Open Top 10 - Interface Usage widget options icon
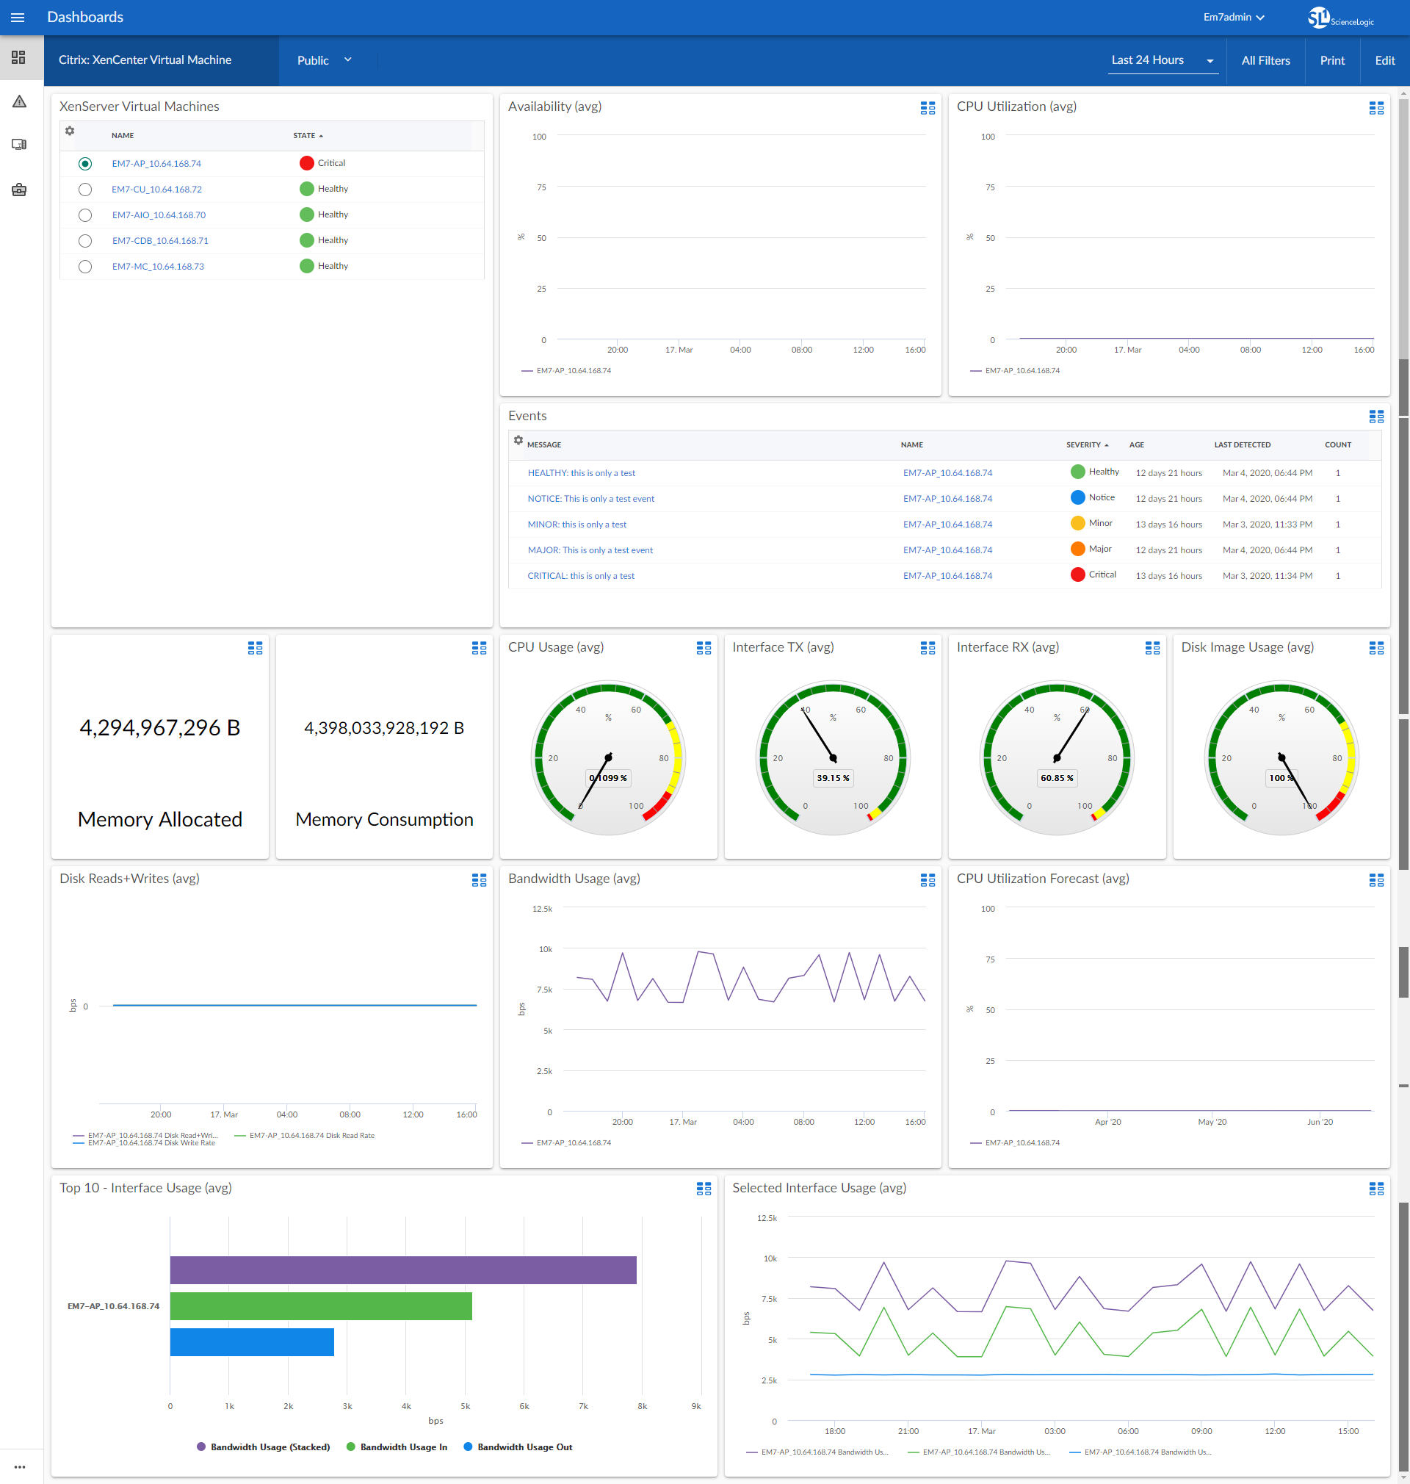This screenshot has height=1484, width=1410. tap(703, 1189)
